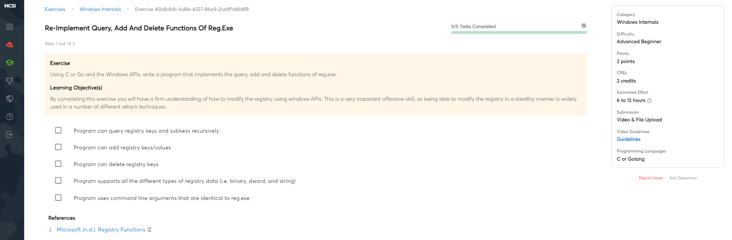The image size is (732, 240).
Task: Check 'Program can add registry keys/values' checkbox
Action: point(58,147)
